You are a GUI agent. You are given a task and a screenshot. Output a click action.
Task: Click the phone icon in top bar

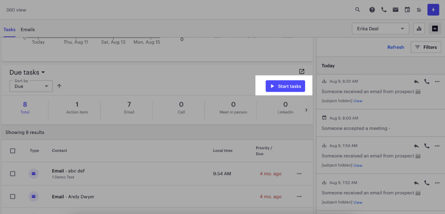point(384,10)
